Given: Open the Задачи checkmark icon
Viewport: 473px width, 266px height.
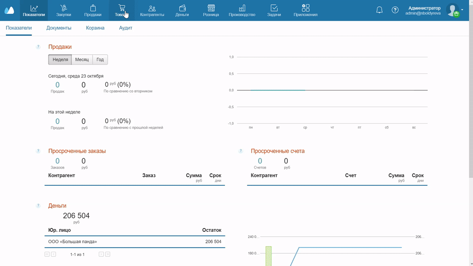Looking at the screenshot, I should [274, 8].
